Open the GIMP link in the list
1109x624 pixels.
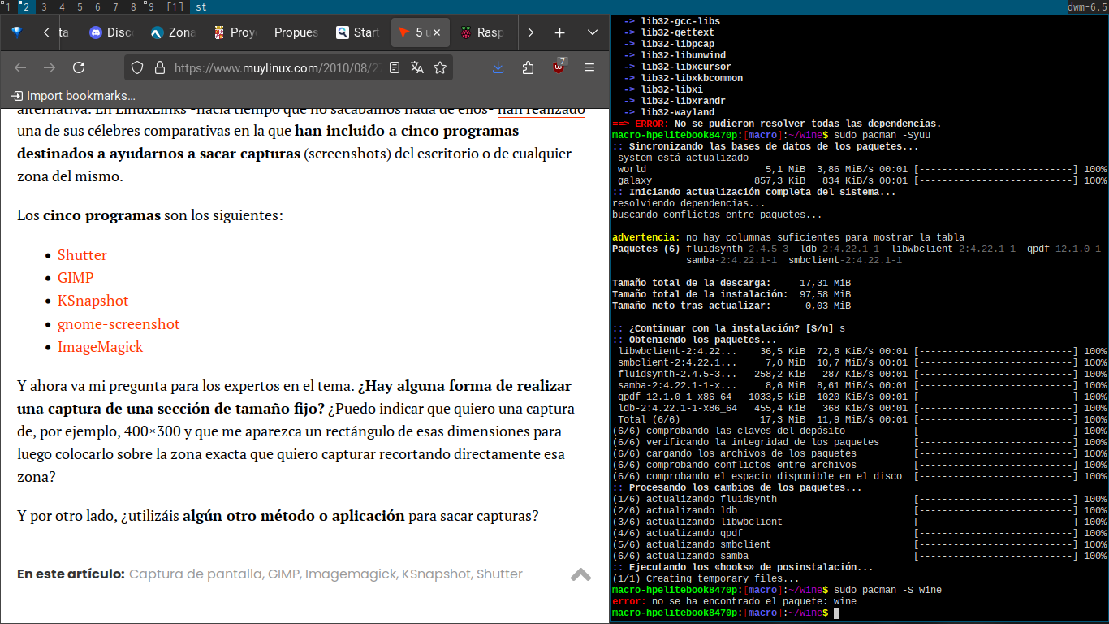click(76, 278)
